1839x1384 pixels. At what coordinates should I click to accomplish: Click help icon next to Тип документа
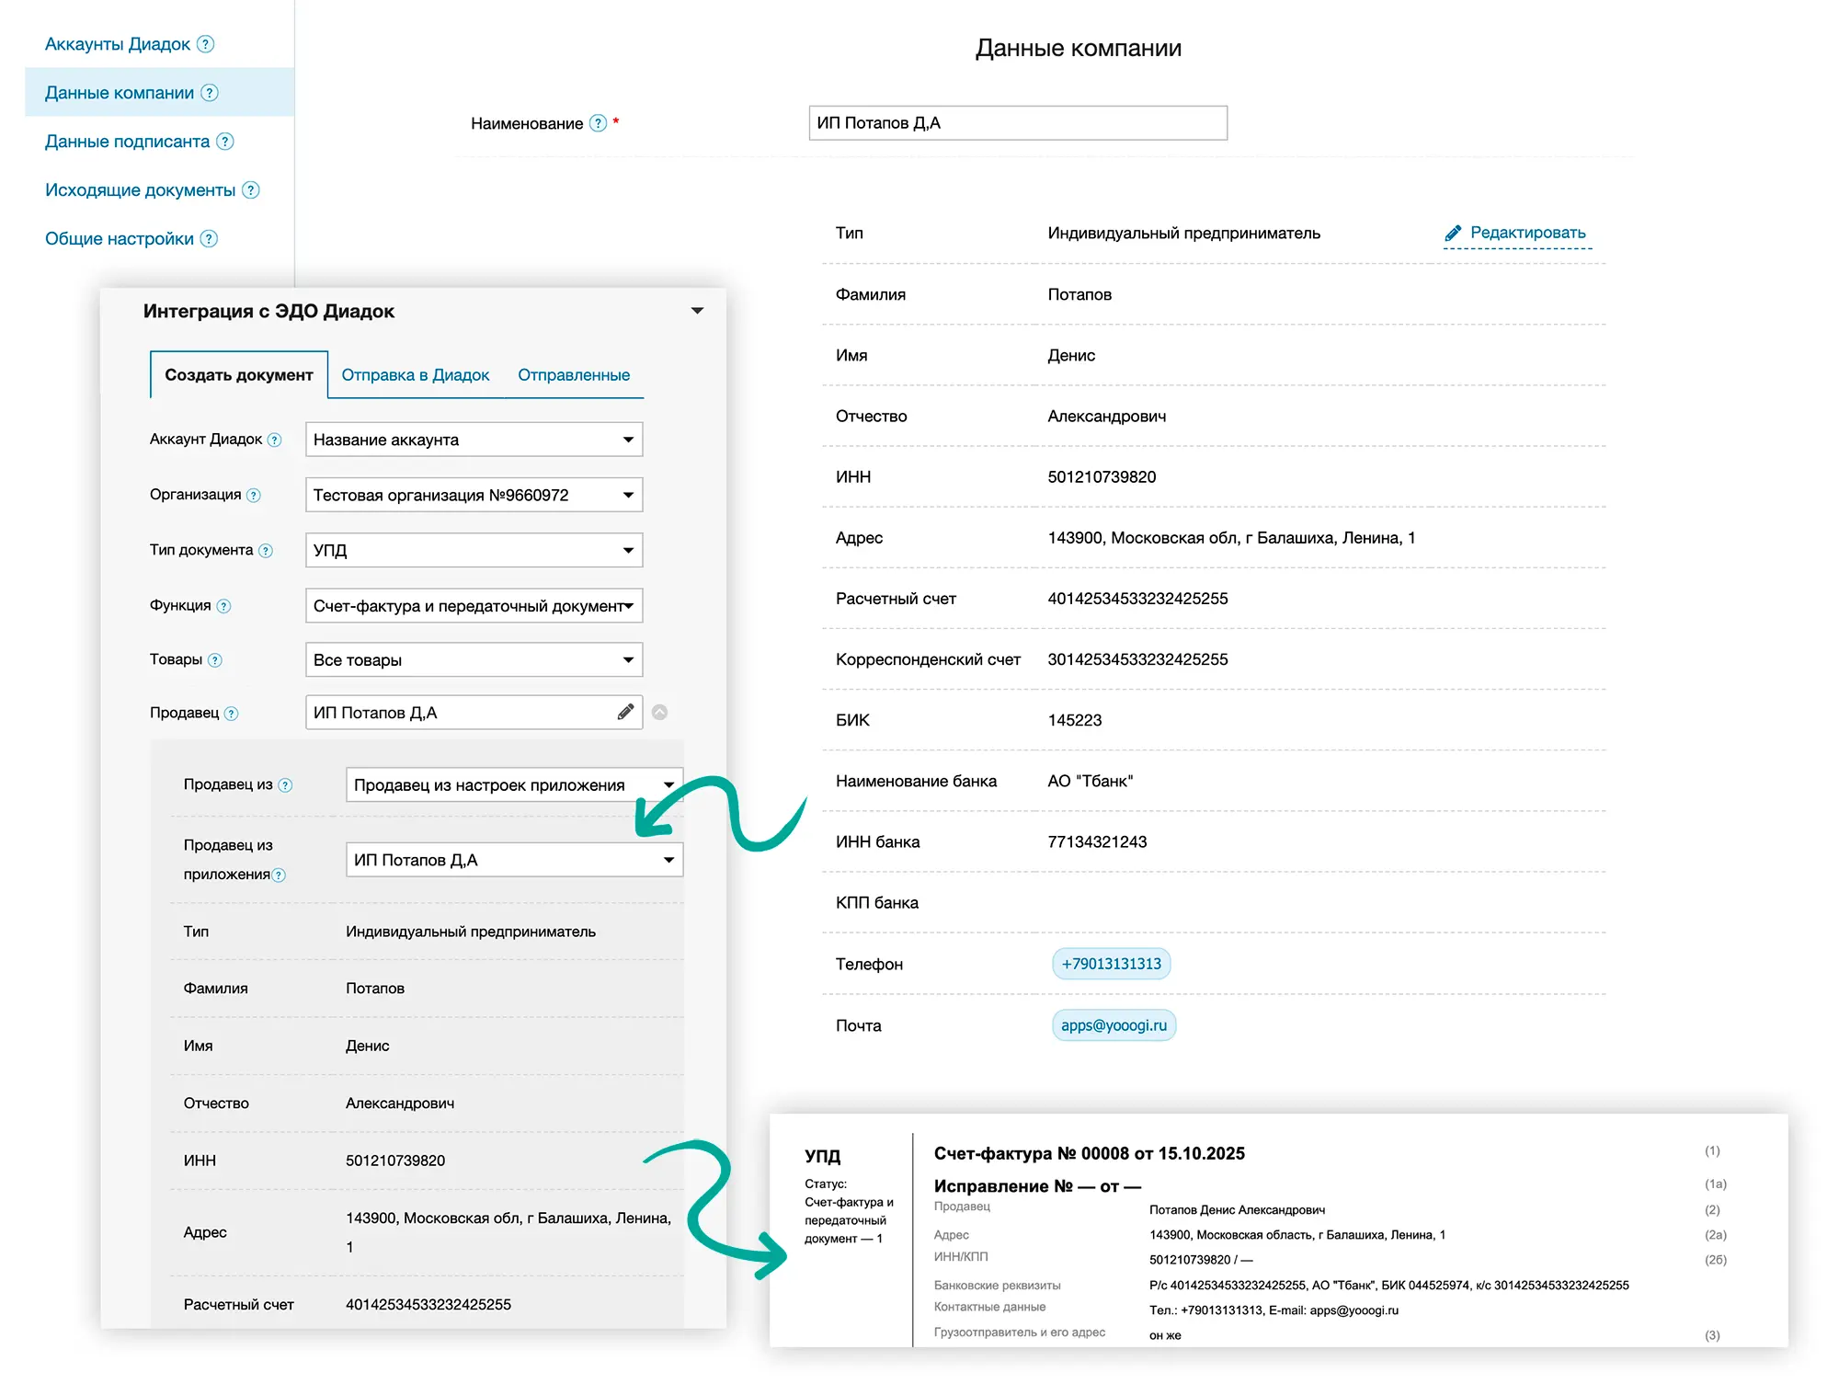click(x=266, y=551)
